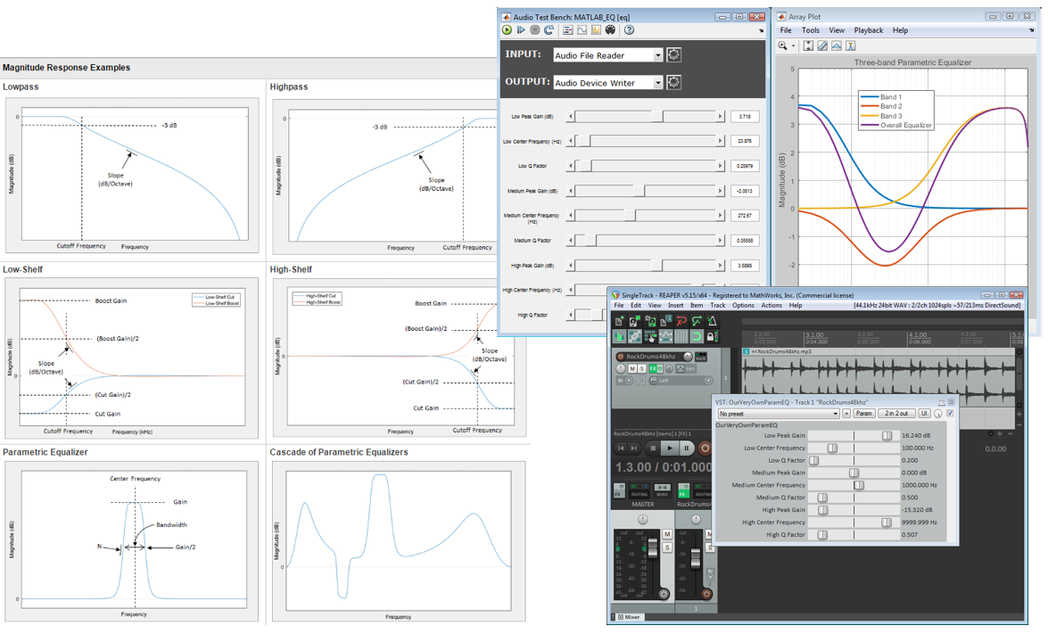Run the Audio Test Bench simulation
The image size is (1048, 634).
tap(507, 30)
